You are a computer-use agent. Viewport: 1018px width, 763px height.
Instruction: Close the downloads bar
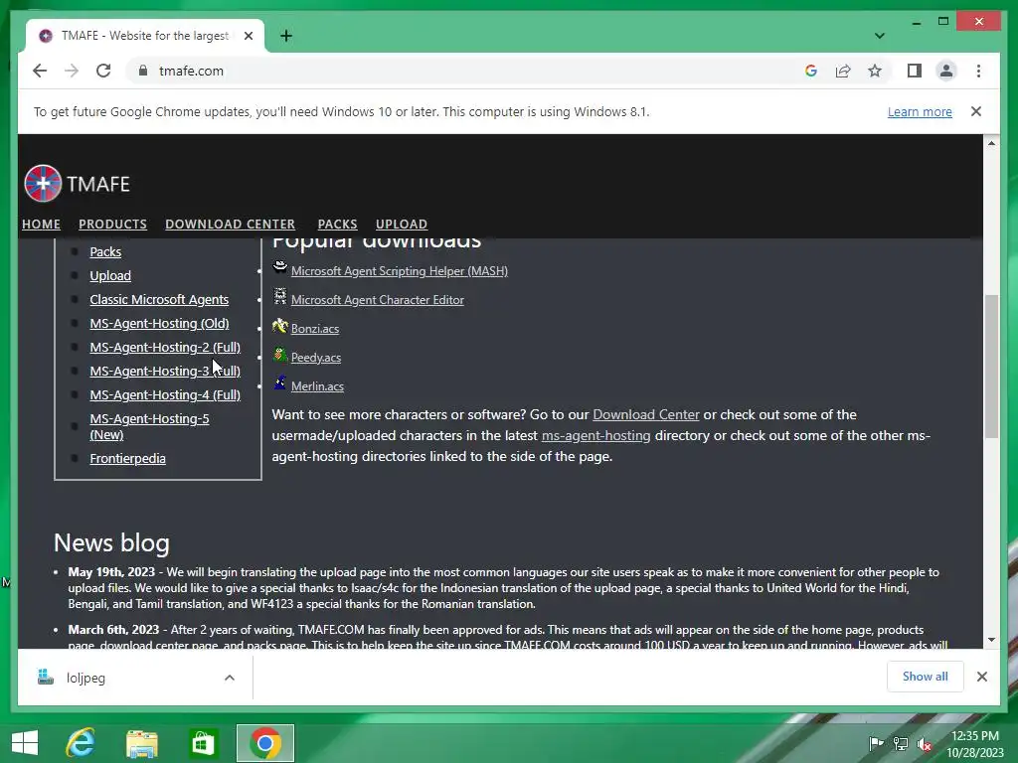click(x=981, y=677)
